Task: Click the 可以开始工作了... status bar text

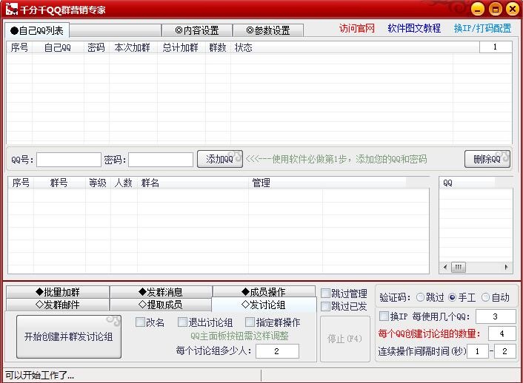Action: point(40,376)
